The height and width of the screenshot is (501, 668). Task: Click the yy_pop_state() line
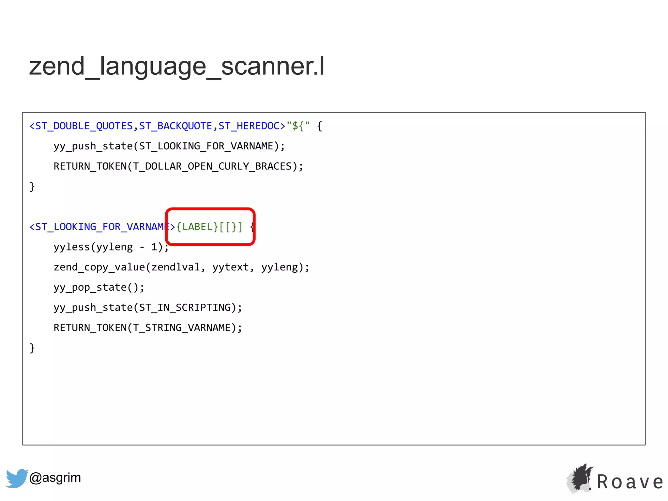99,287
